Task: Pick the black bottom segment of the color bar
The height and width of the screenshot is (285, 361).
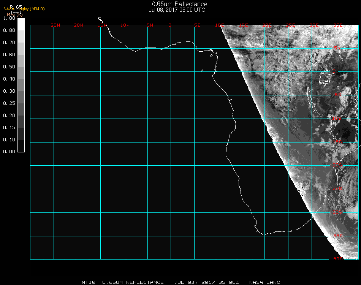Action: [21, 146]
